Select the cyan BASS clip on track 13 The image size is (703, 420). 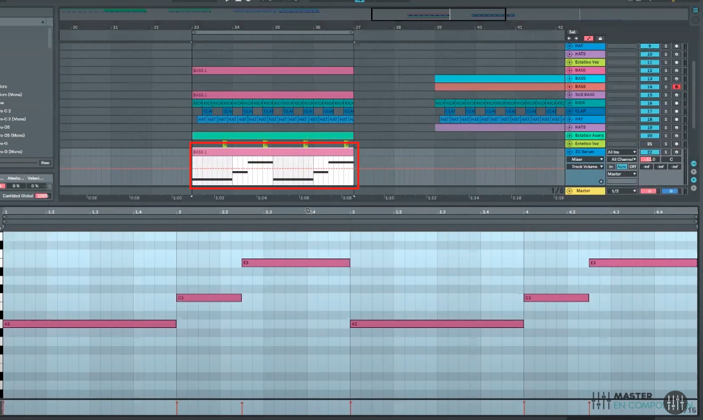click(500, 78)
